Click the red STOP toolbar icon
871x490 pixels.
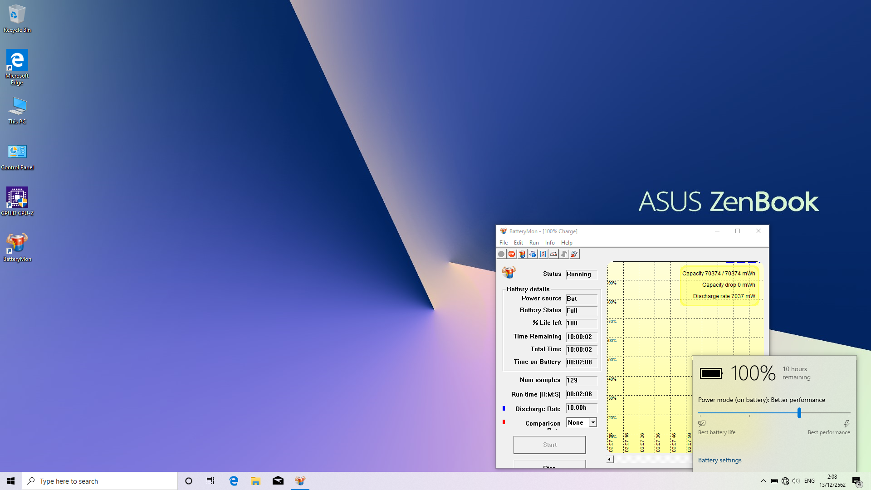tap(512, 254)
